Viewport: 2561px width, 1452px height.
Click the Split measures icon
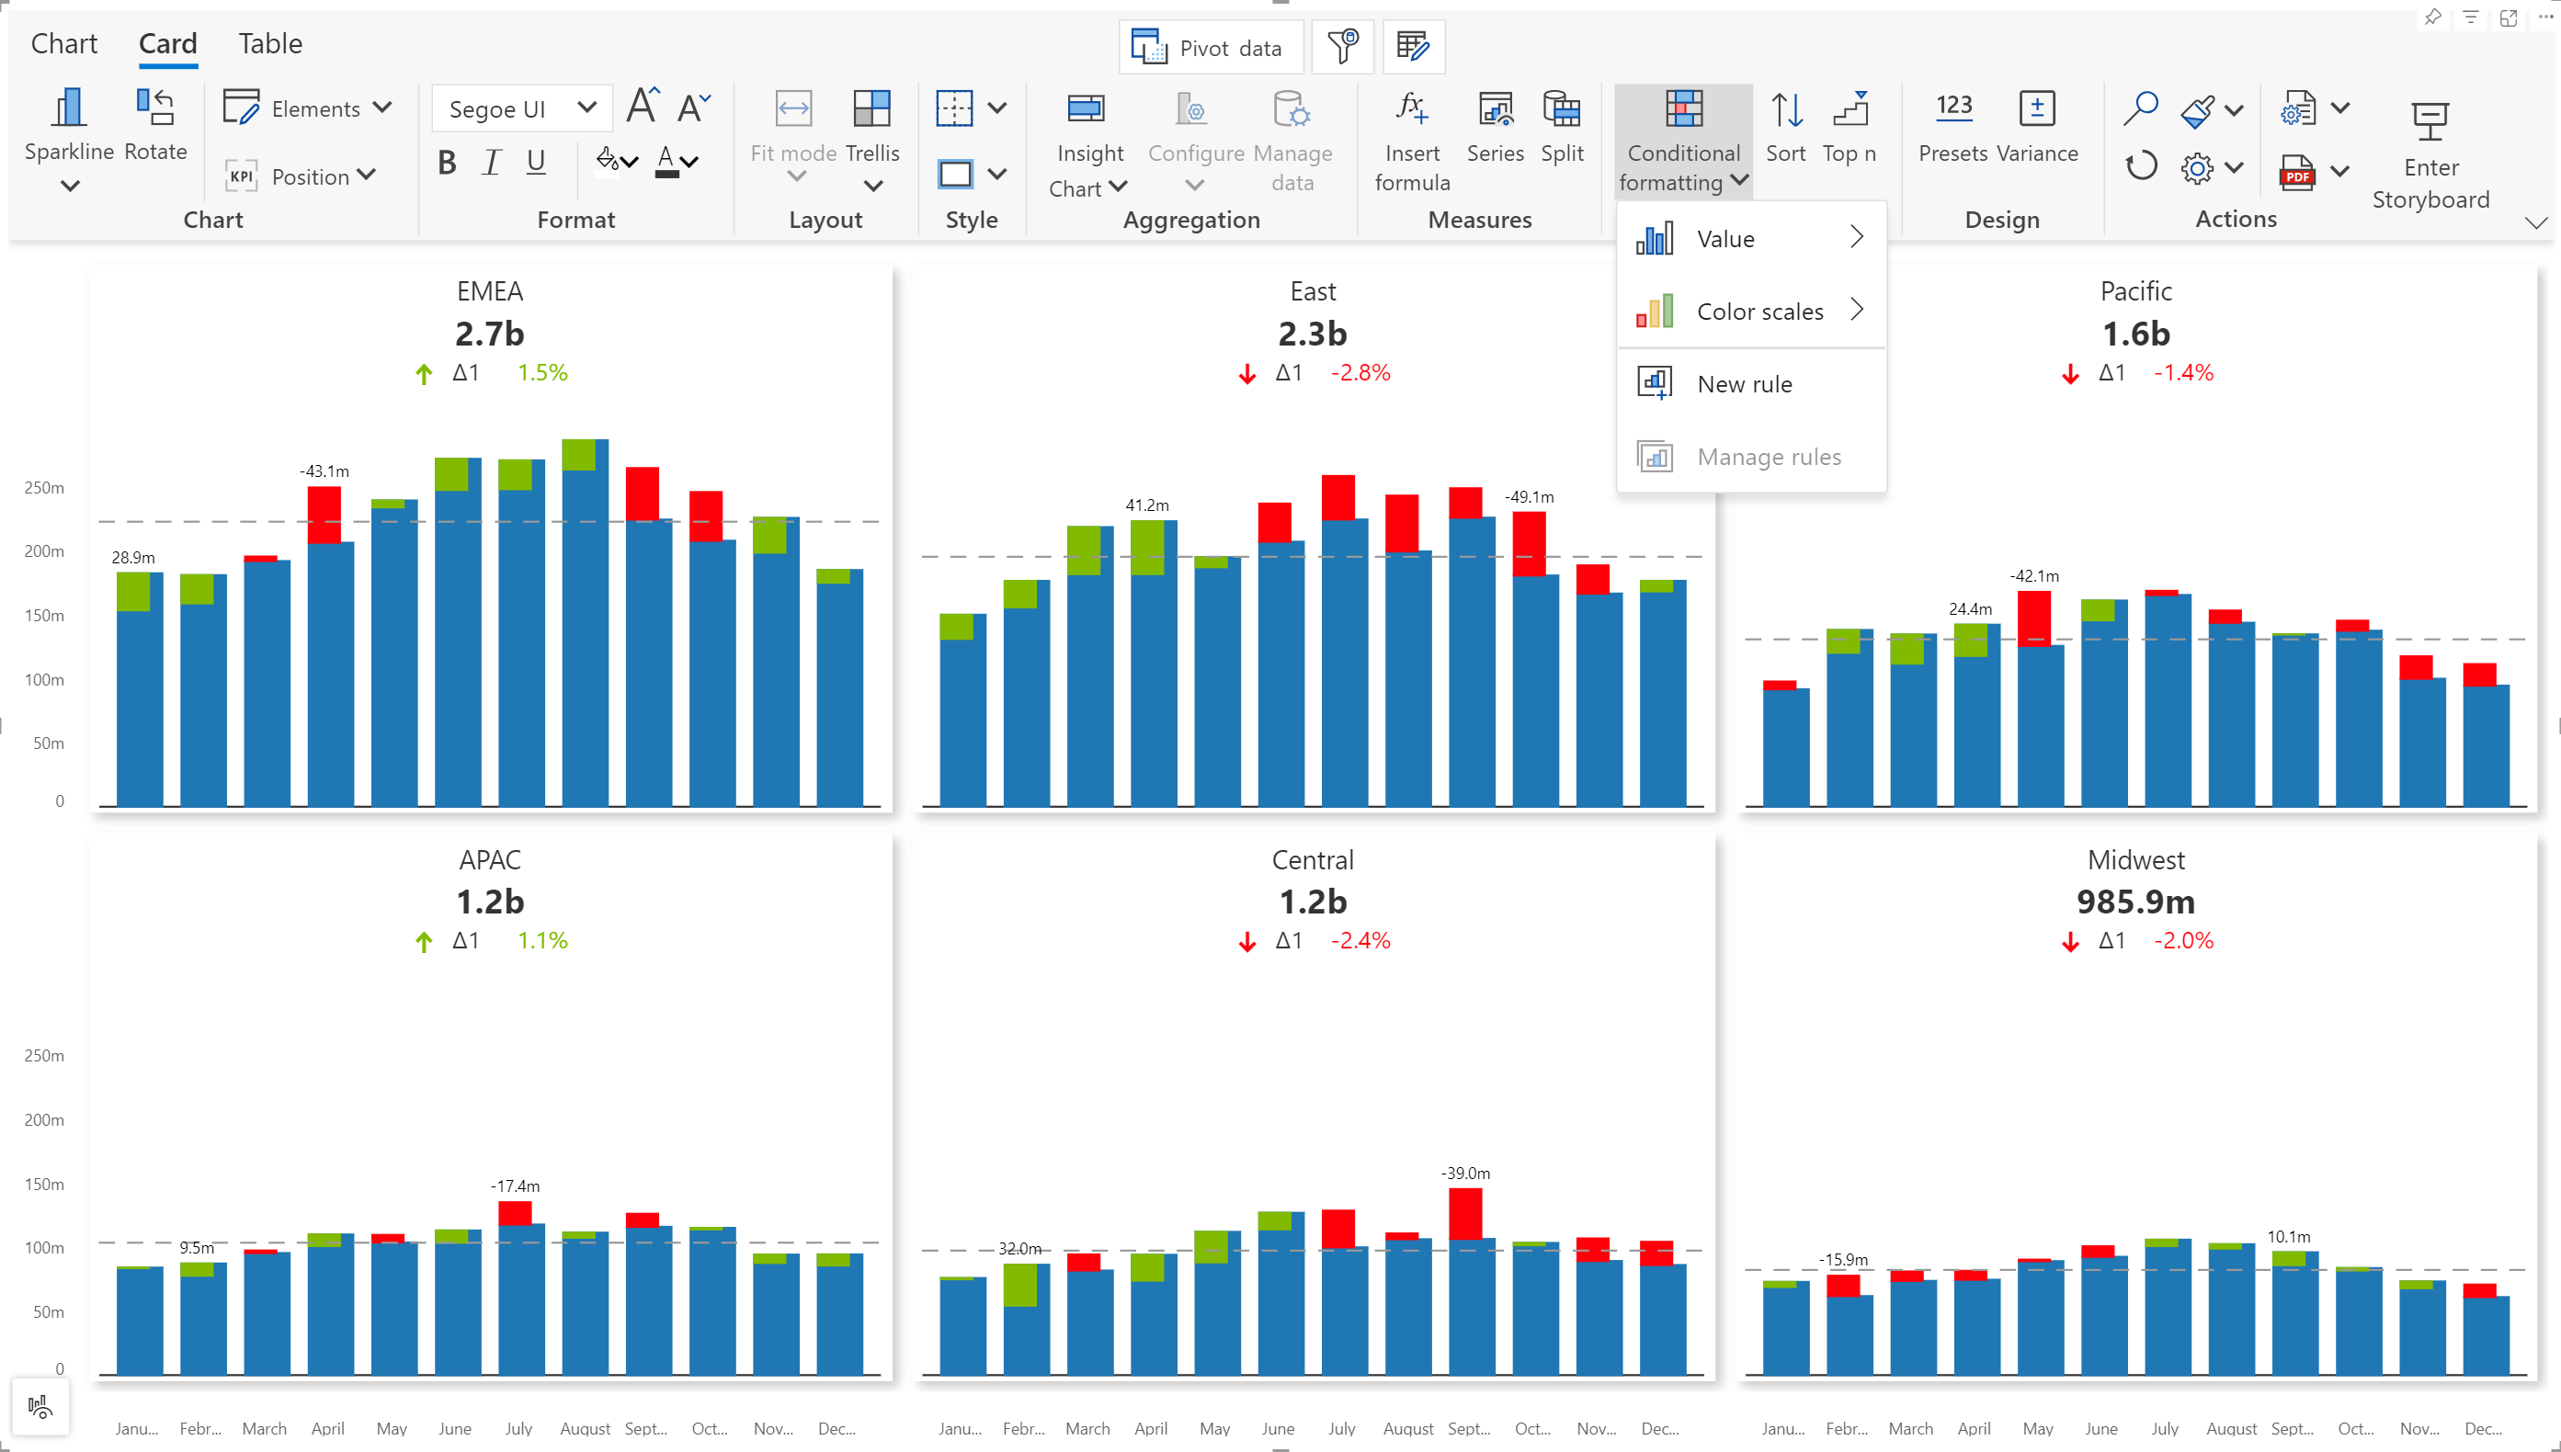1561,108
